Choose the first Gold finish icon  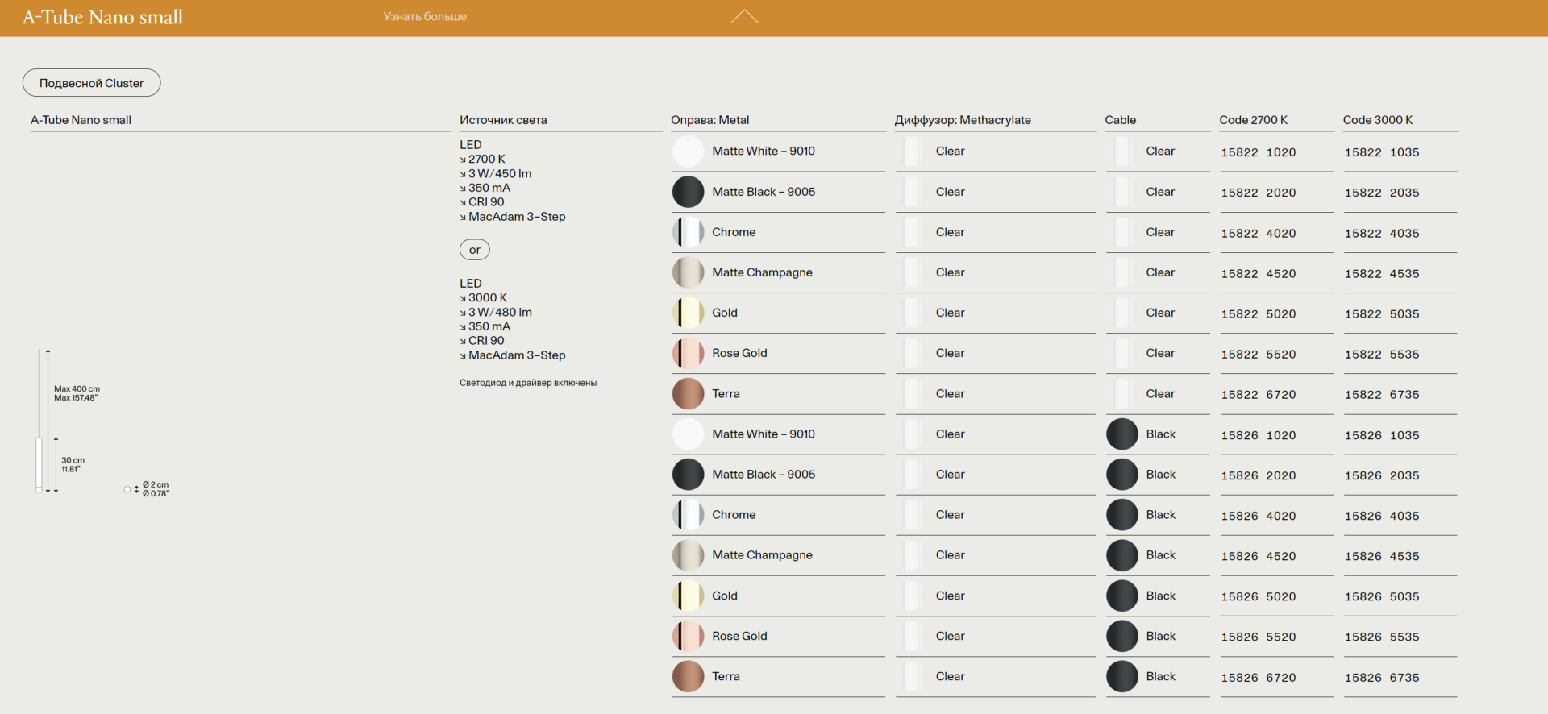tap(688, 313)
